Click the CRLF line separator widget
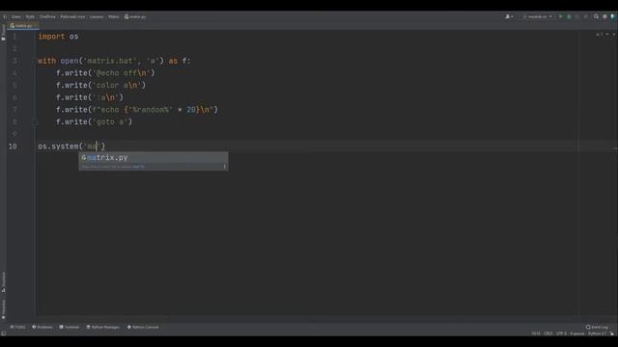This screenshot has width=618, height=347. pos(548,334)
